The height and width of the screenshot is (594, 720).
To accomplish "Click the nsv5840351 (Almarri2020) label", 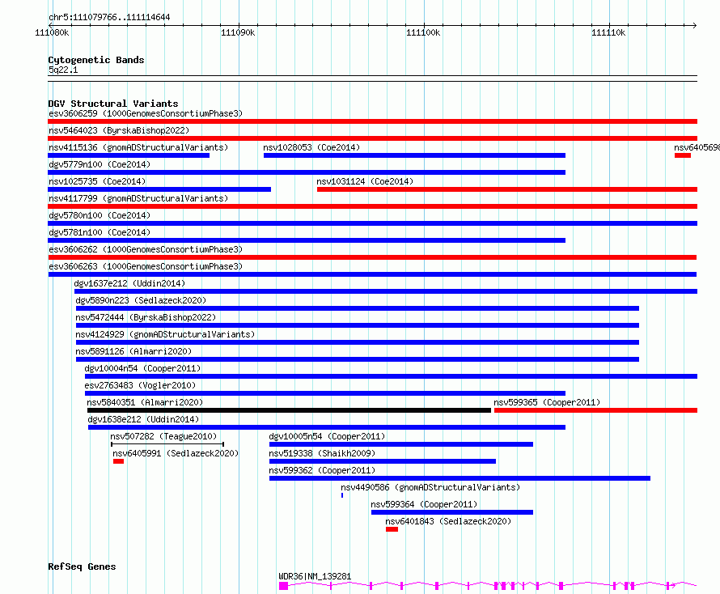I will [x=145, y=402].
